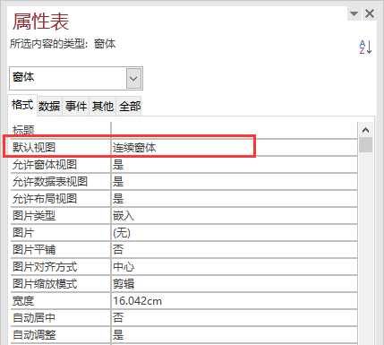The image size is (384, 345).
Task: Click the 自动调整 value 是
Action: 235,335
